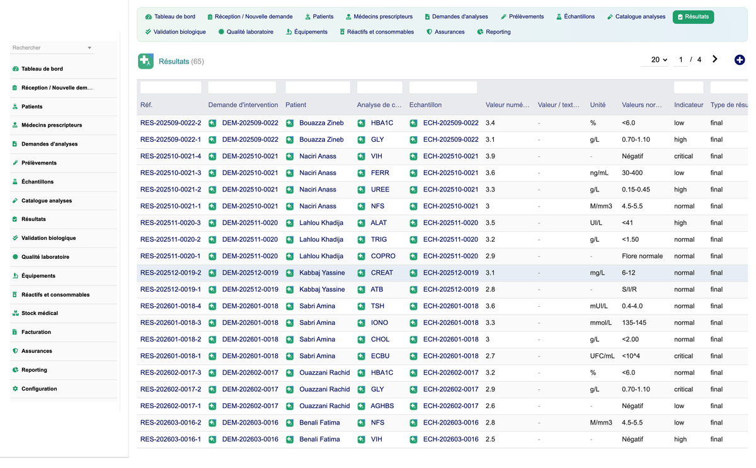This screenshot has width=756, height=468.
Task: Click patient icon beside Lahlou Khadija in ALAT row
Action: pyautogui.click(x=290, y=223)
